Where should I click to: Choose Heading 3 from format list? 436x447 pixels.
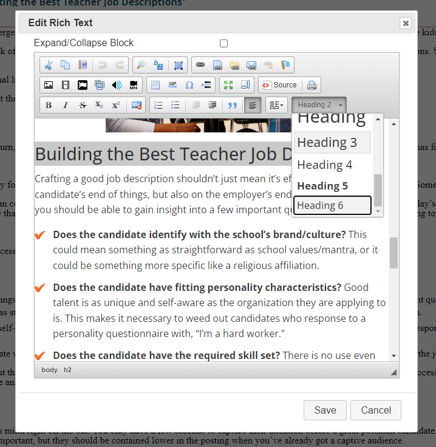click(x=332, y=142)
